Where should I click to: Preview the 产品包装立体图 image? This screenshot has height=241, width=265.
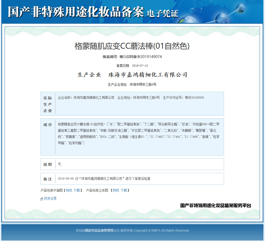116,191
